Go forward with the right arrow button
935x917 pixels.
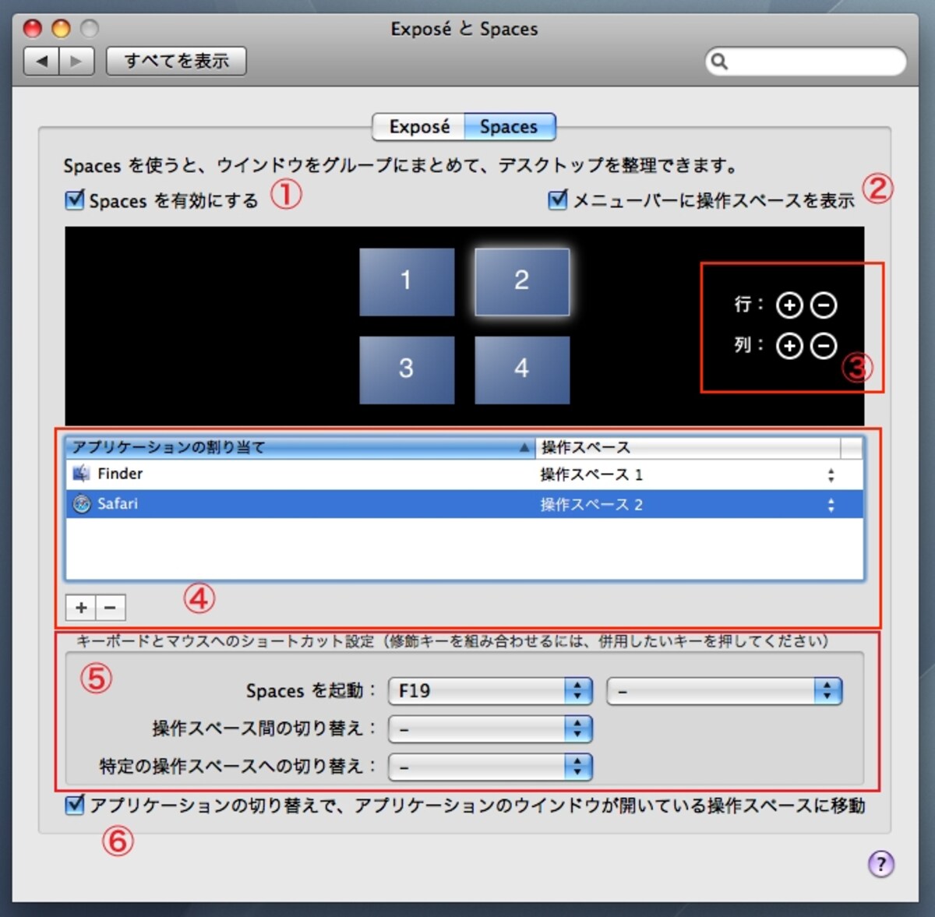tap(76, 61)
